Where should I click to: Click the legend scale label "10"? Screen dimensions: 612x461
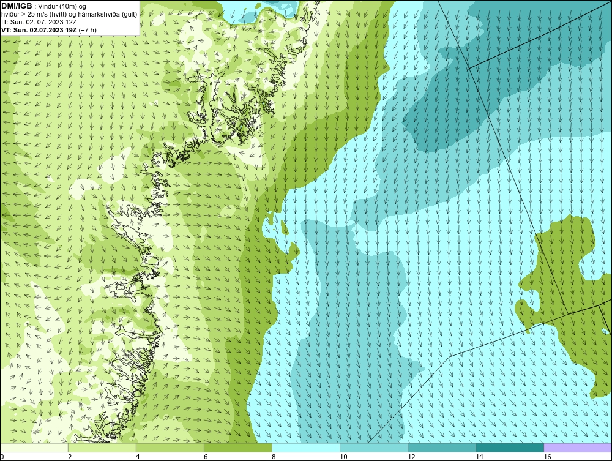pos(343,457)
